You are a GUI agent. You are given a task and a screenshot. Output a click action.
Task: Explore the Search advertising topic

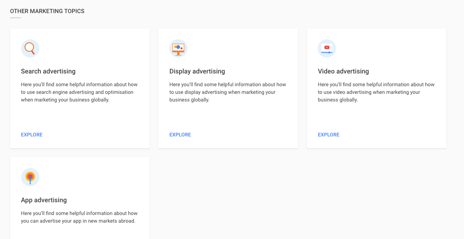pos(32,135)
